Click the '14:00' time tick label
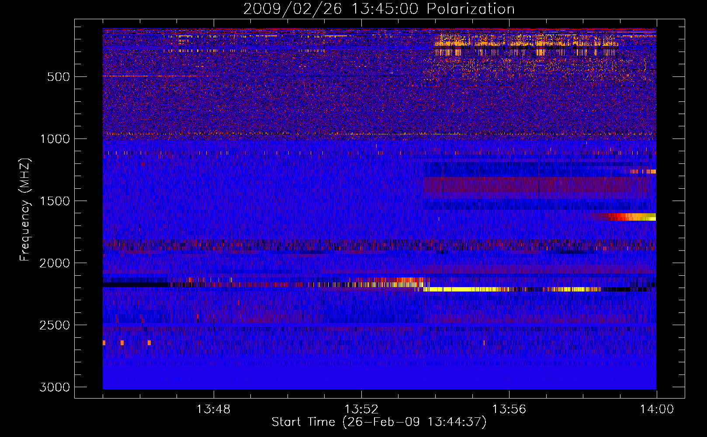The height and width of the screenshot is (437, 707). pyautogui.click(x=657, y=409)
